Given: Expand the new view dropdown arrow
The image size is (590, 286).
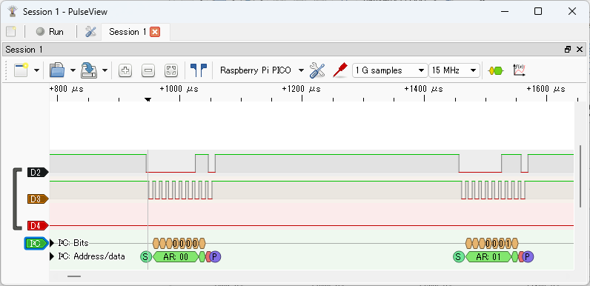Looking at the screenshot, I should pos(36,70).
